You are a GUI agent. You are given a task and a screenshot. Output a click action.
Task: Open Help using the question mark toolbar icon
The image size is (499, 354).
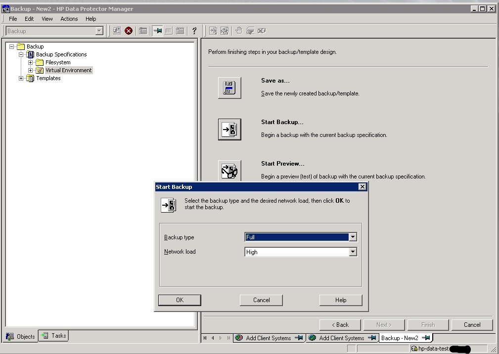pyautogui.click(x=194, y=30)
